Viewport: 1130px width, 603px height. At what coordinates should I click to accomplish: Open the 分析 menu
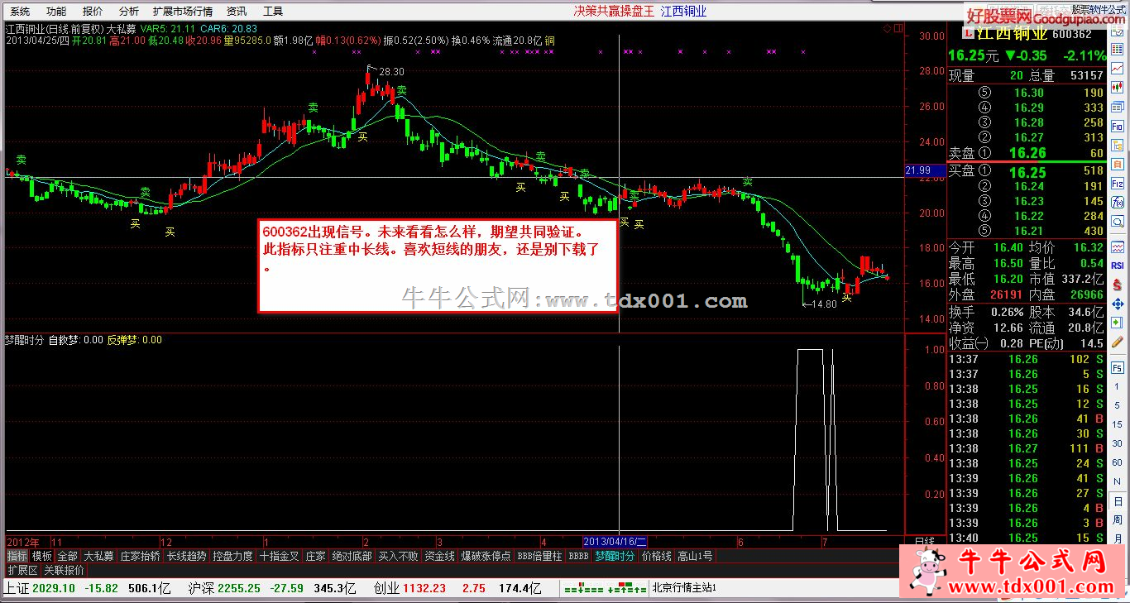coord(128,11)
